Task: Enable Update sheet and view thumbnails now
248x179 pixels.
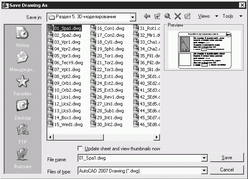Action: coord(80,148)
